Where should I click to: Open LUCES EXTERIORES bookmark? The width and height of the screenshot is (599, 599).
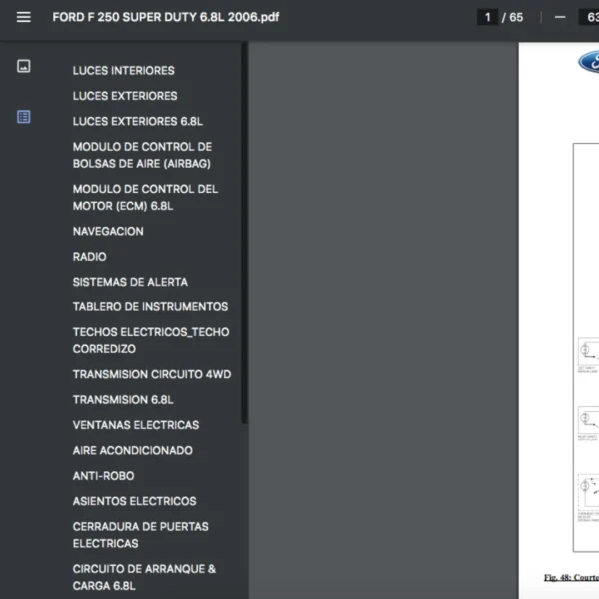tap(125, 96)
